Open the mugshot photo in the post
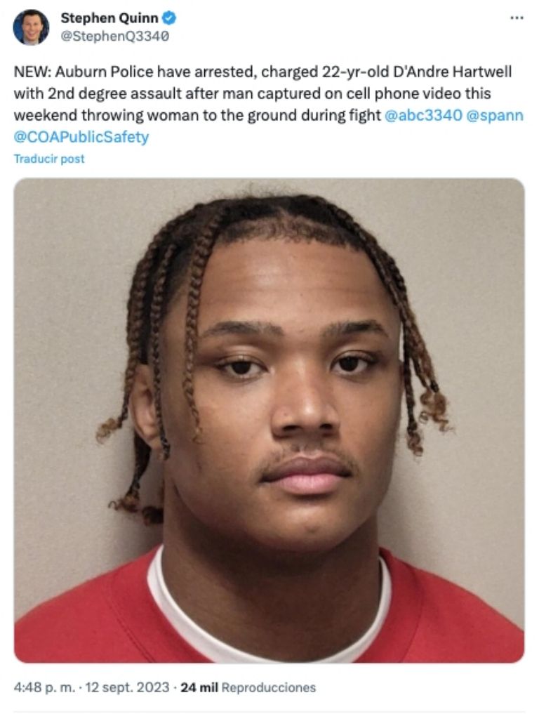The image size is (539, 714). 269,421
